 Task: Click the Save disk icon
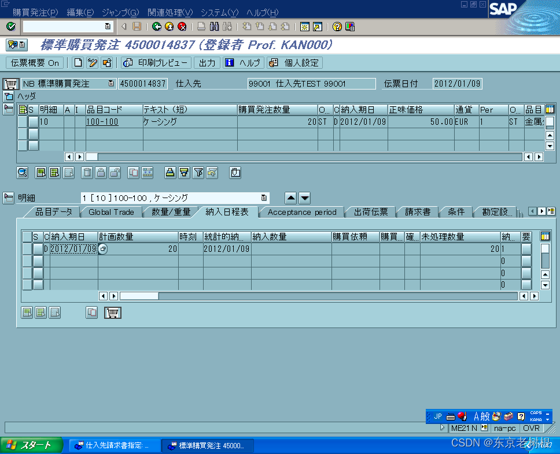[x=137, y=27]
